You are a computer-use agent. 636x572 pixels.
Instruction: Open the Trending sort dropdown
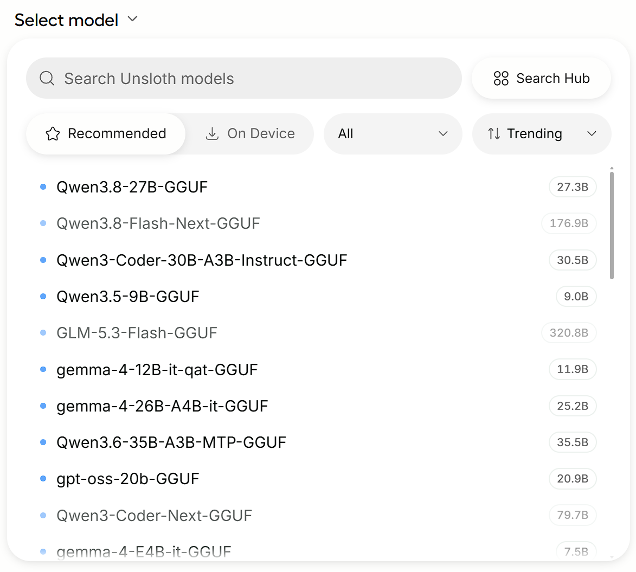tap(542, 134)
